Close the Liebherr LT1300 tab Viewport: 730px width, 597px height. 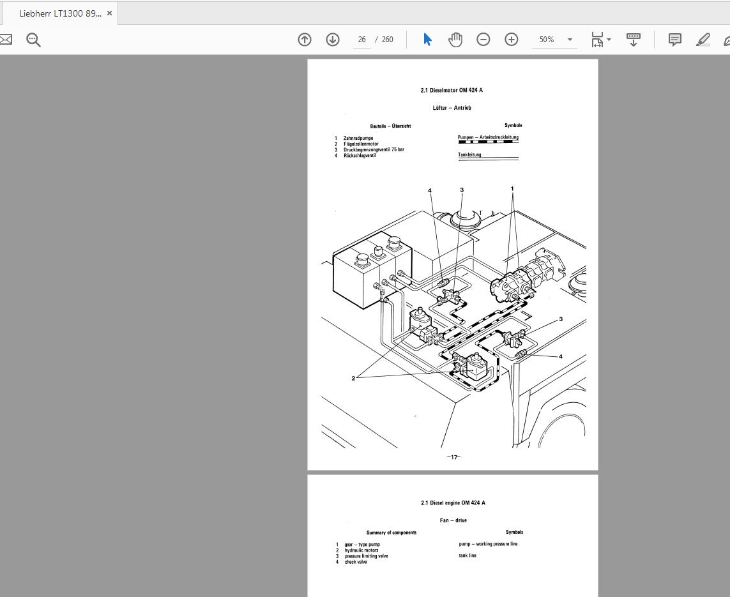tap(109, 12)
